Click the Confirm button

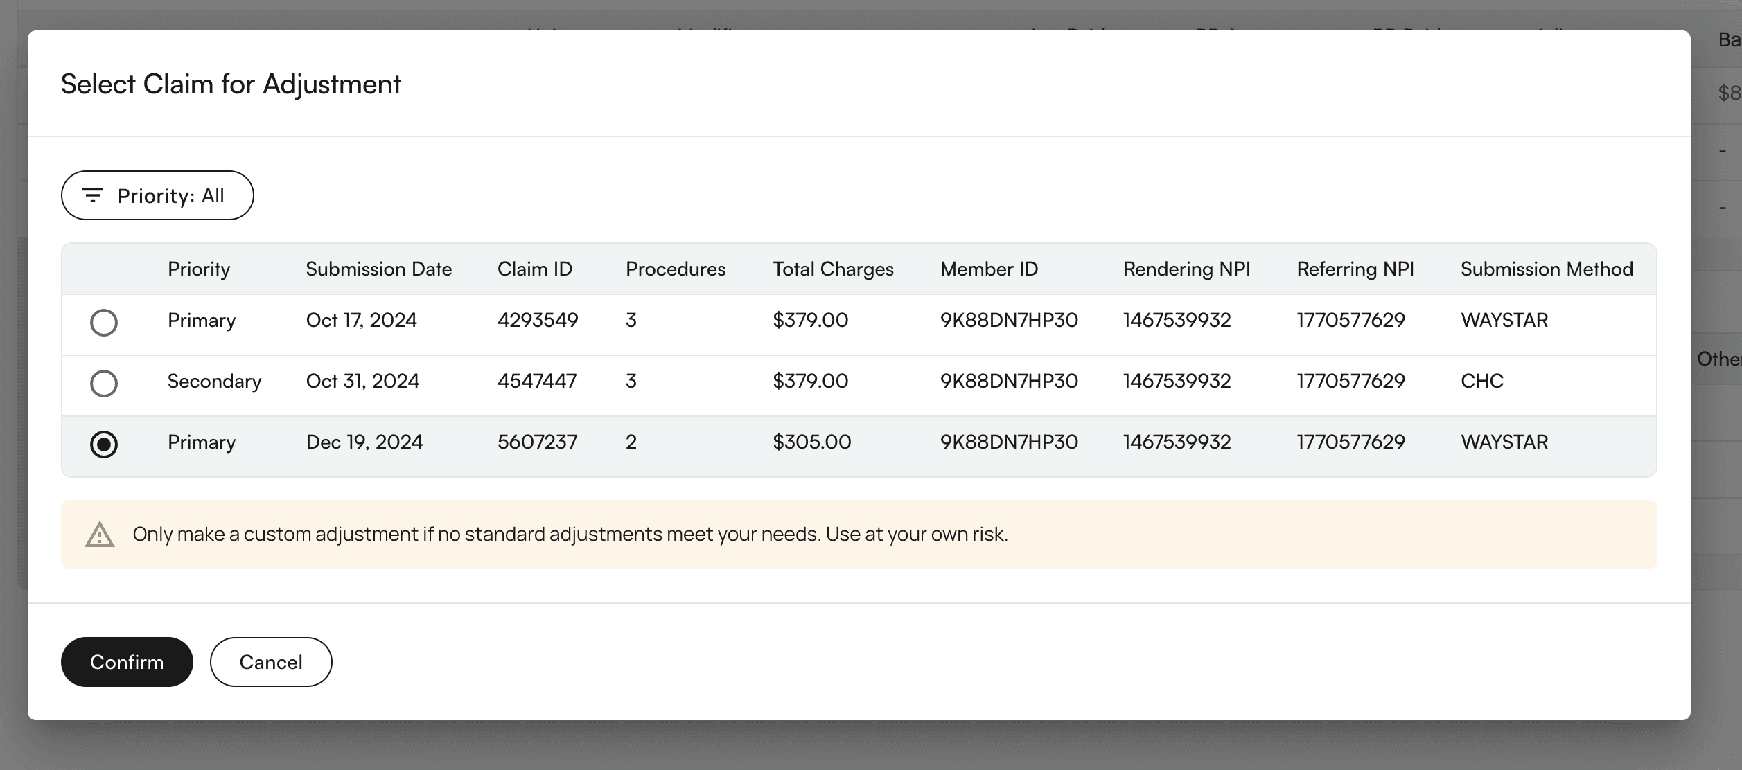click(x=127, y=662)
